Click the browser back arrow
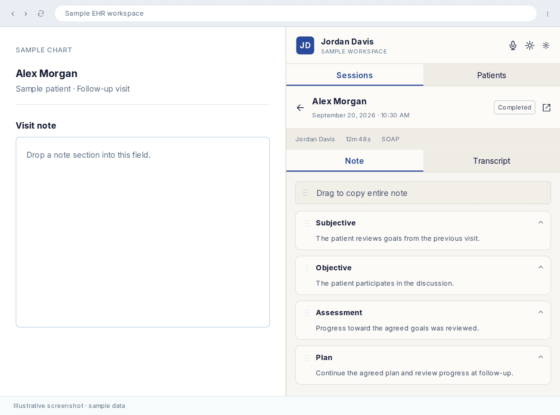The width and height of the screenshot is (560, 415). (13, 13)
